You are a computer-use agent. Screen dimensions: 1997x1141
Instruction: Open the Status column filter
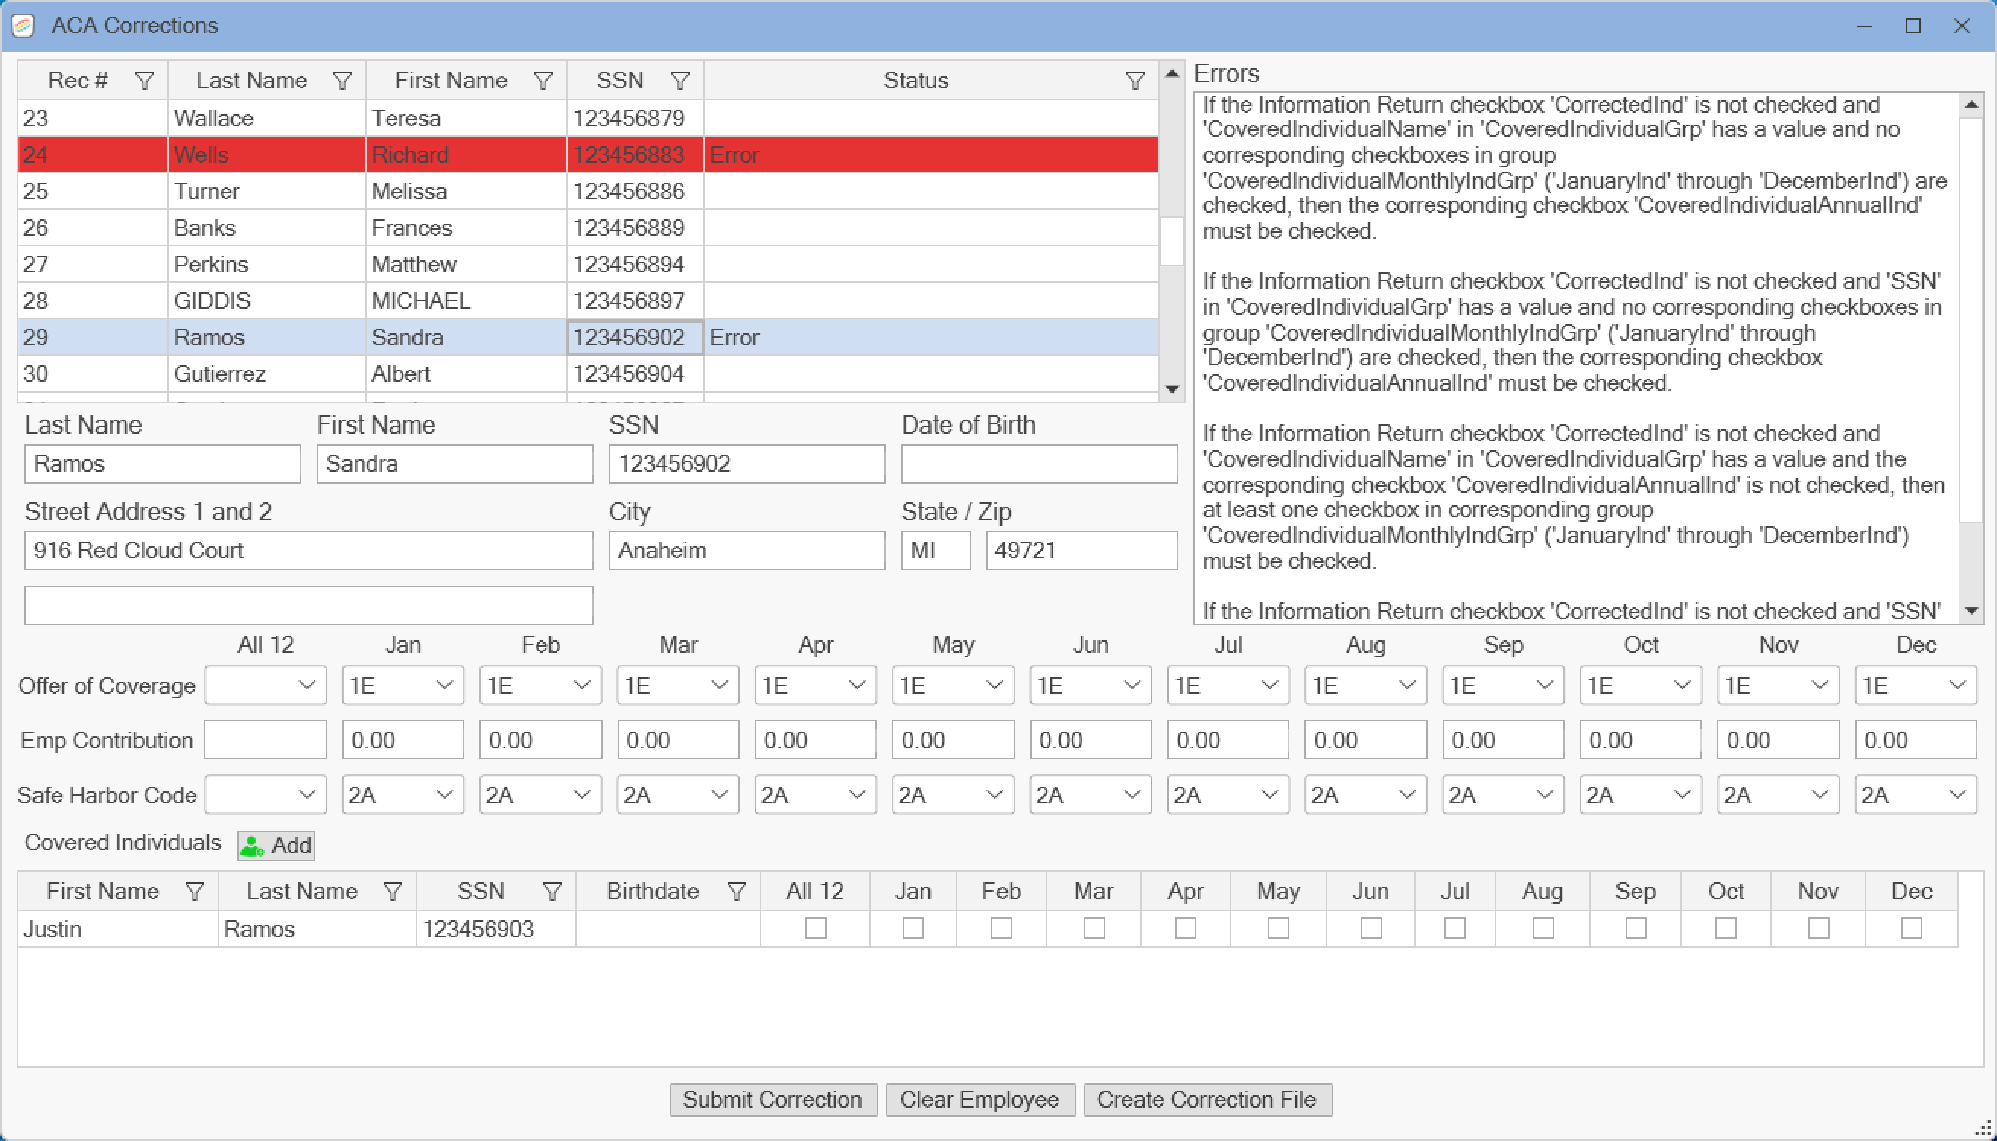(x=1135, y=81)
